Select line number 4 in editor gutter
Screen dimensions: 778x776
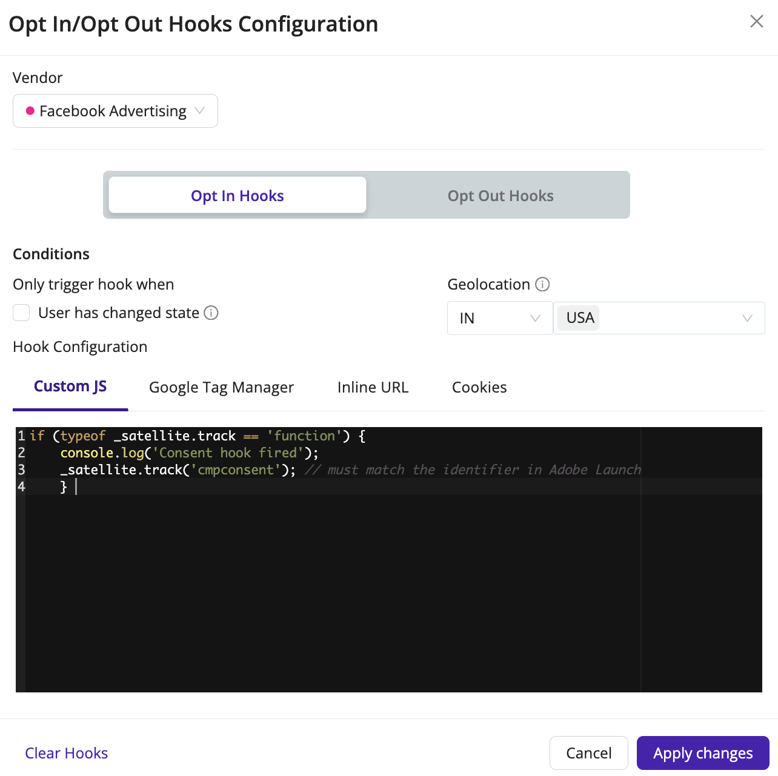21,486
